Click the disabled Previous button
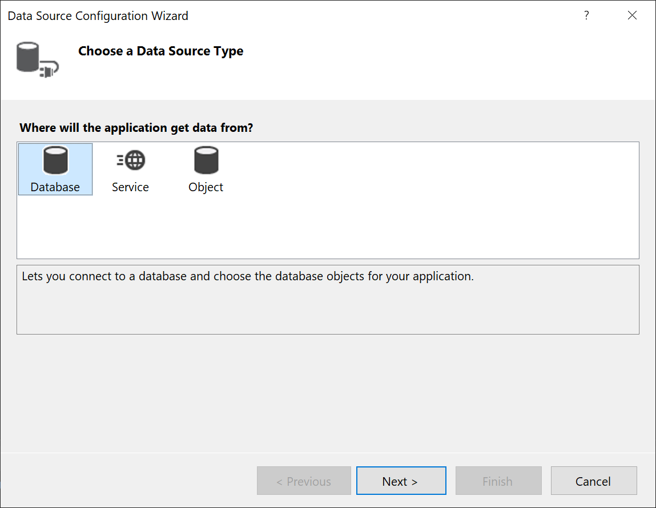The width and height of the screenshot is (656, 508). [x=303, y=481]
